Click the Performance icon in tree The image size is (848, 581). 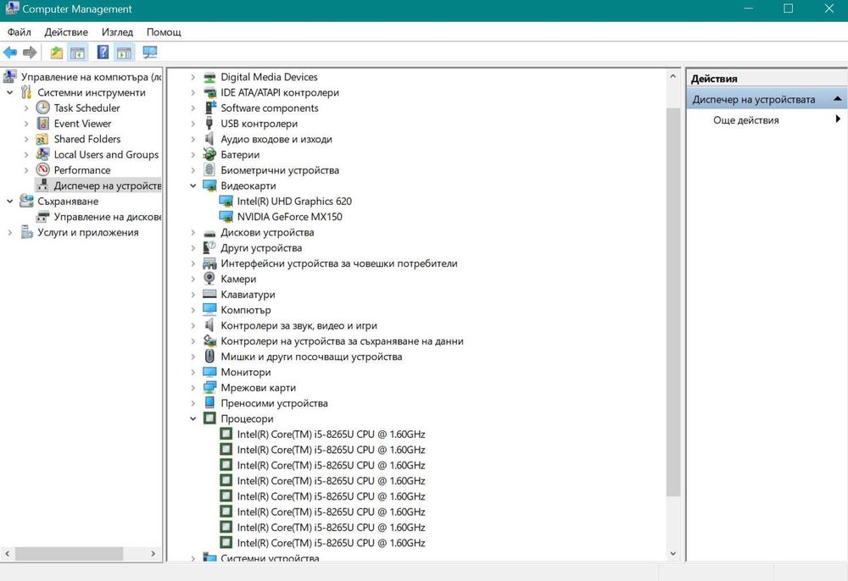pos(42,169)
